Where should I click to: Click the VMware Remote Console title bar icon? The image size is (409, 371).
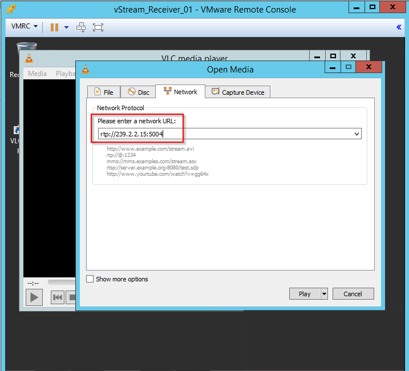[x=10, y=9]
